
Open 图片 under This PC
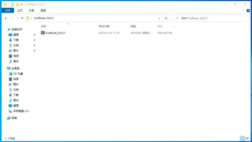[x=16, y=84]
